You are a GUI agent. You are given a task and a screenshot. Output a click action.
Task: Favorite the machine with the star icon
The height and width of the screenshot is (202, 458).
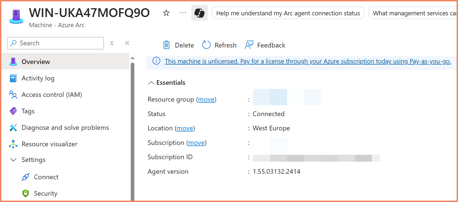[x=166, y=13]
